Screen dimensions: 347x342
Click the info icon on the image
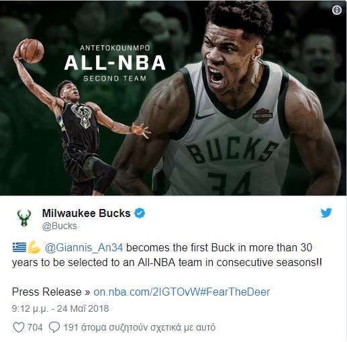pyautogui.click(x=337, y=10)
